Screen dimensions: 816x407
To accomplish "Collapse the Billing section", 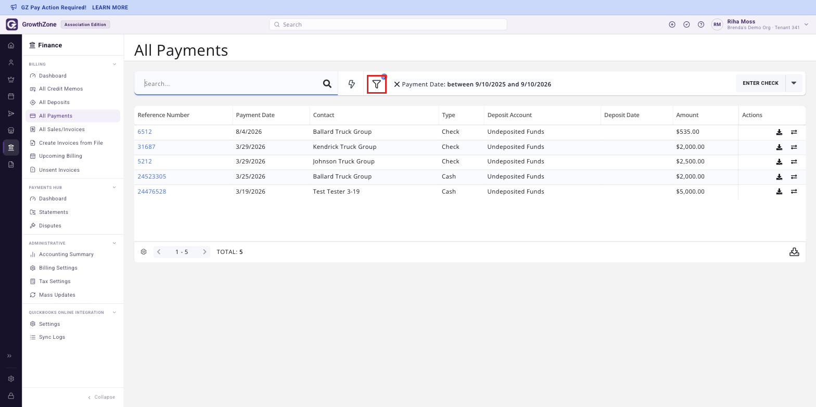I will click(114, 65).
